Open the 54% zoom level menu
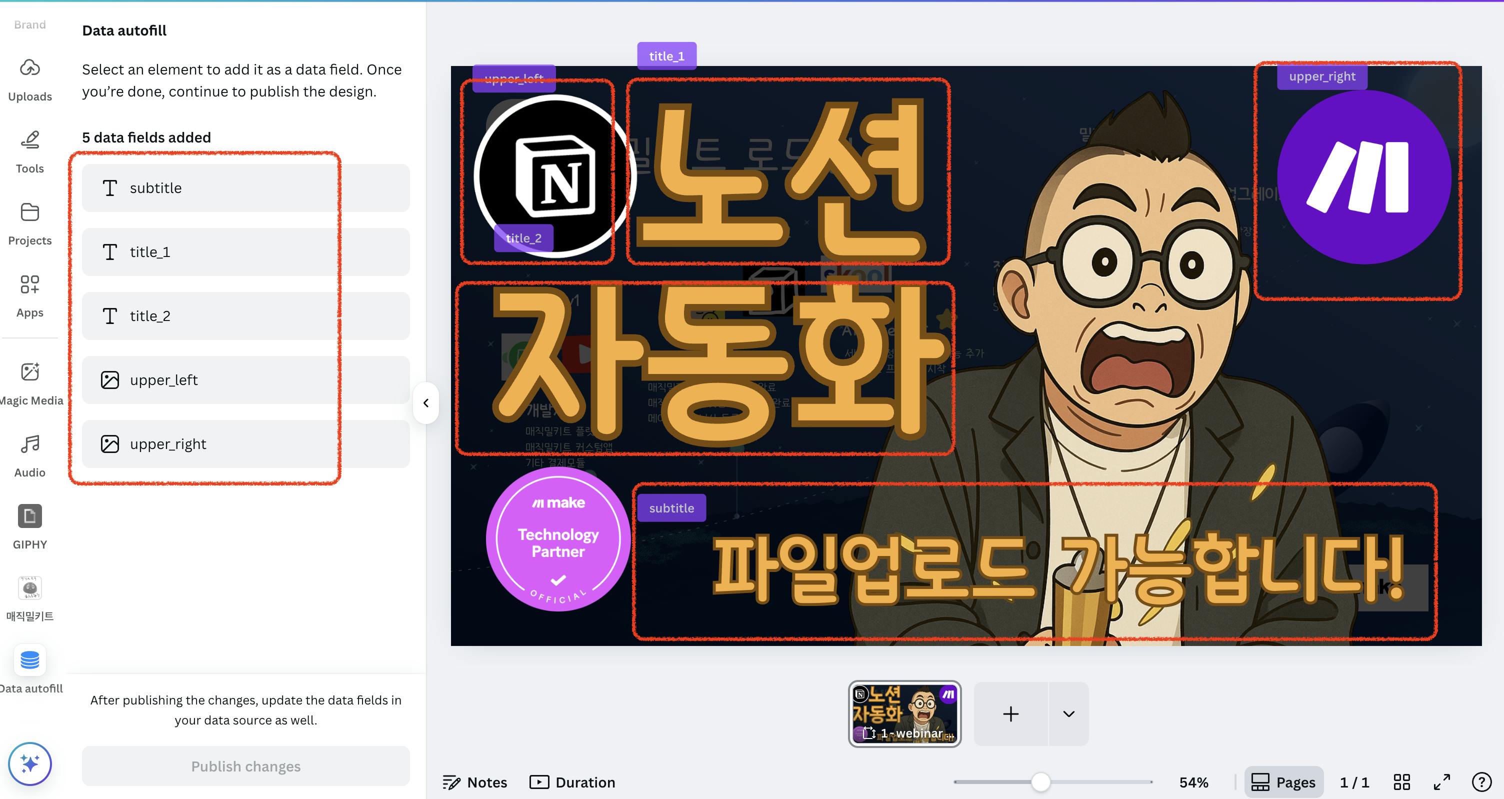The height and width of the screenshot is (799, 1504). tap(1194, 782)
